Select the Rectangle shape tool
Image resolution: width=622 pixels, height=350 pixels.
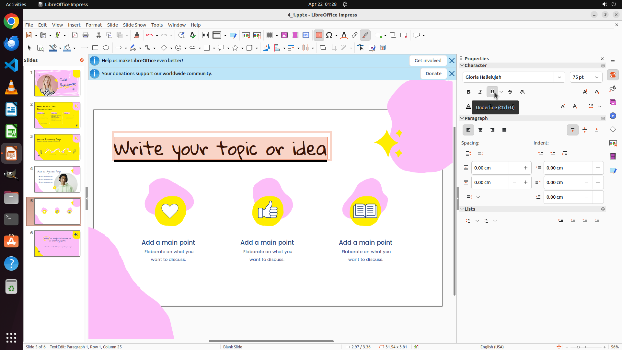(95, 48)
